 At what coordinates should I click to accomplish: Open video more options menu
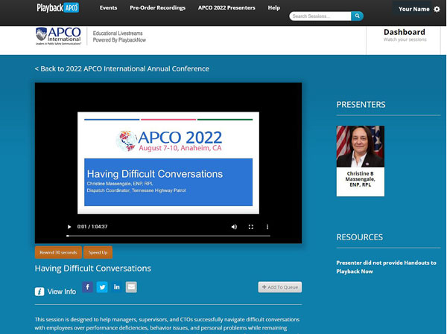point(267,227)
